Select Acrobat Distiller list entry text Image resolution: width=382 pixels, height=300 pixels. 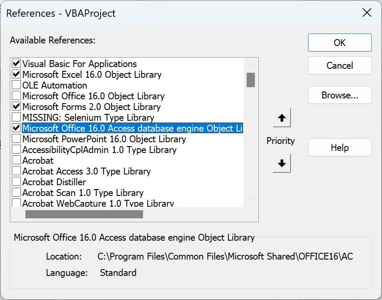[54, 182]
